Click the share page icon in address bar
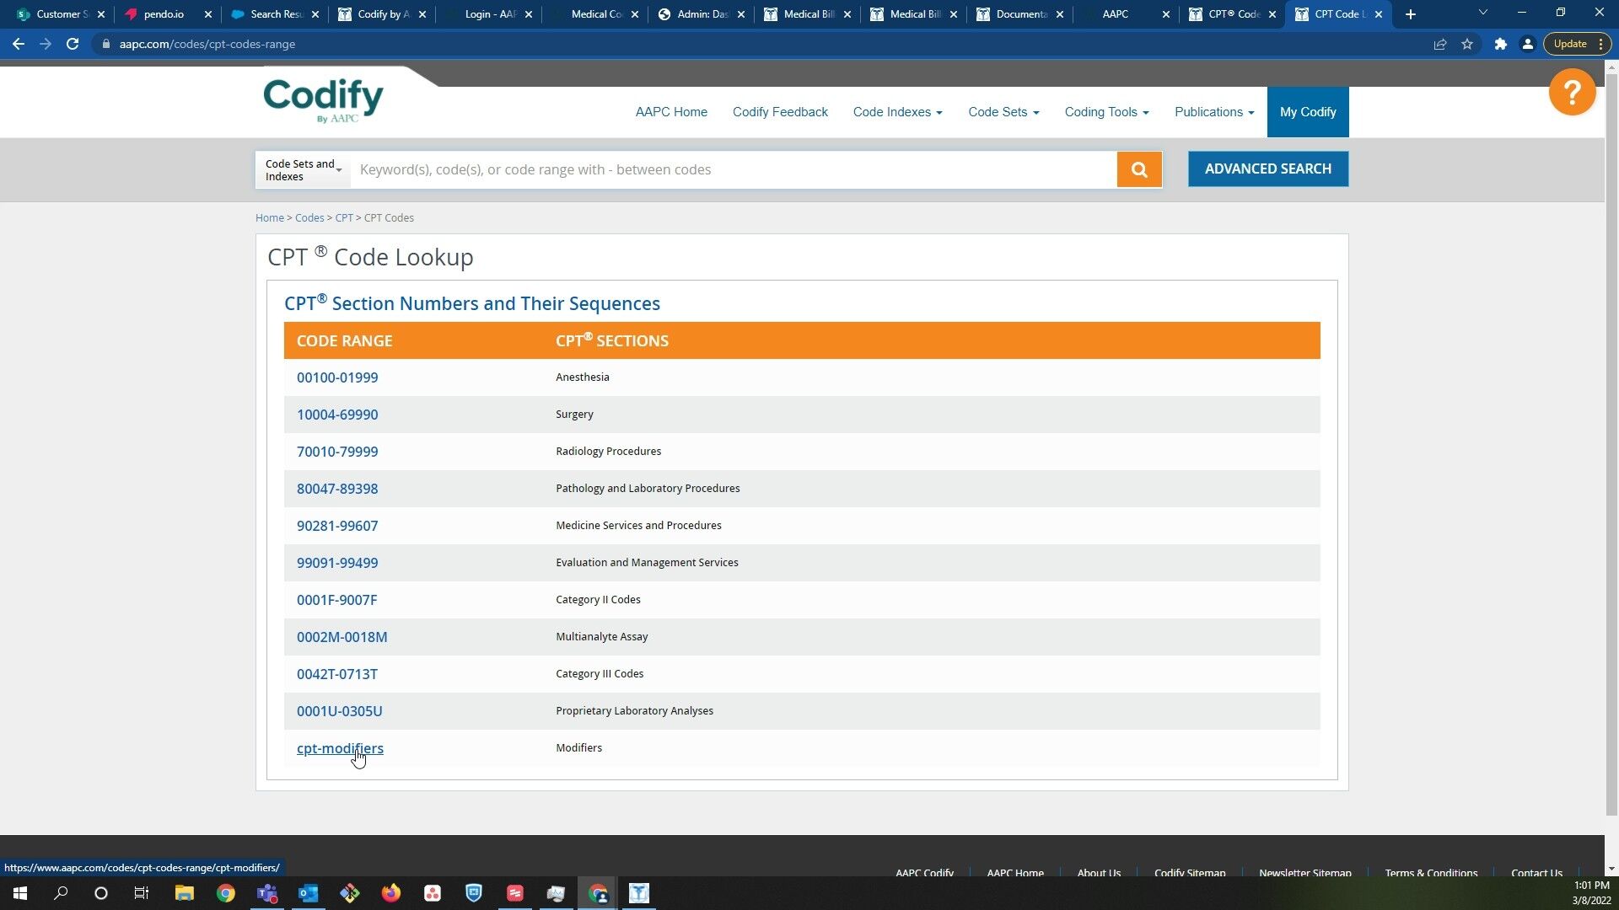Viewport: 1619px width, 910px height. click(x=1440, y=44)
